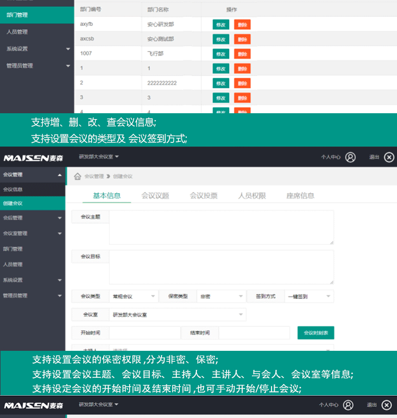The height and width of the screenshot is (418, 397).
Task: Open the 人员权限 tab
Action: tap(252, 196)
